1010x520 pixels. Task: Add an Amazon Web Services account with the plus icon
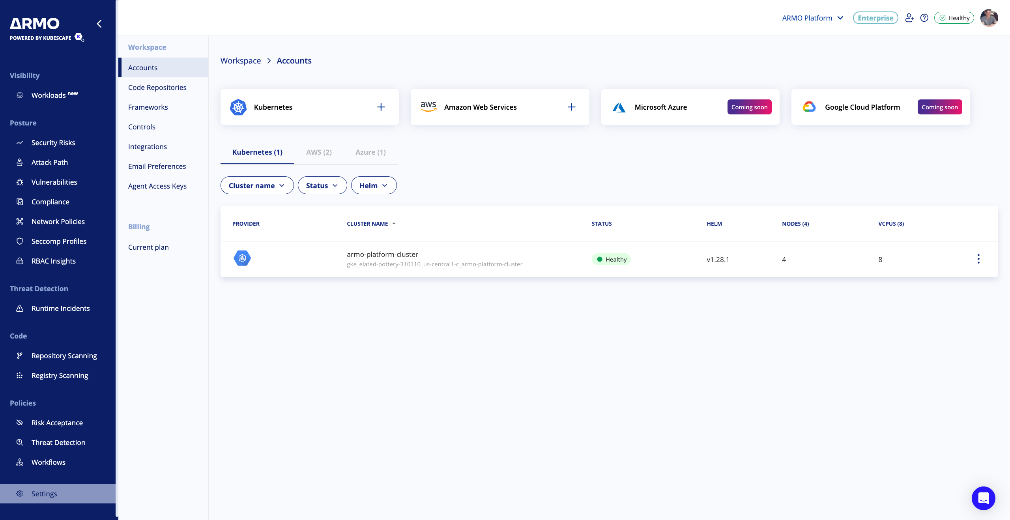(571, 107)
